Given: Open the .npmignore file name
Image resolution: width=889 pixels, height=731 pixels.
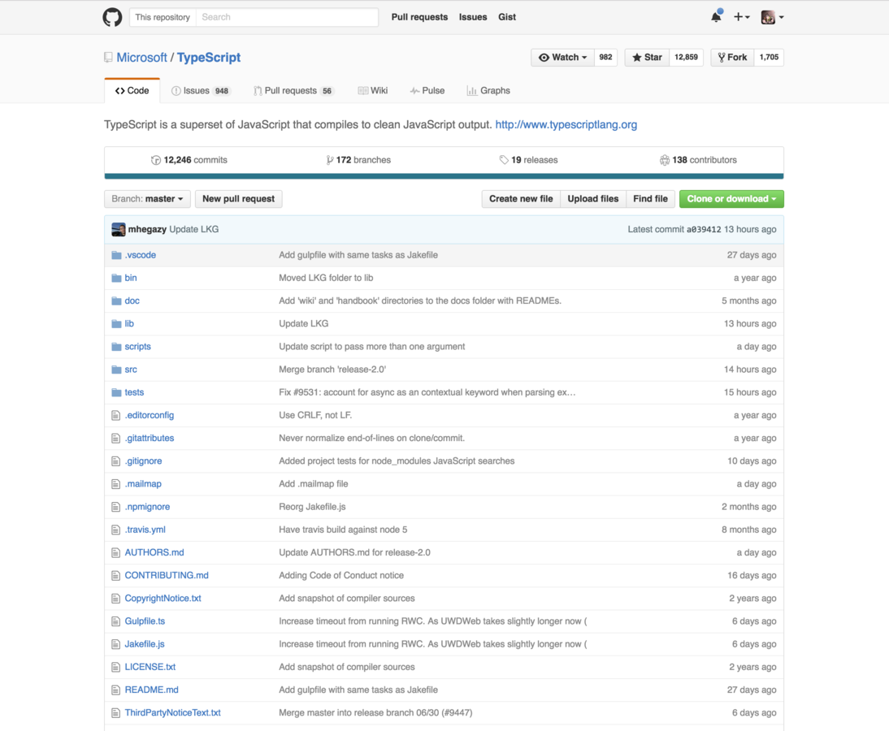Looking at the screenshot, I should [147, 507].
